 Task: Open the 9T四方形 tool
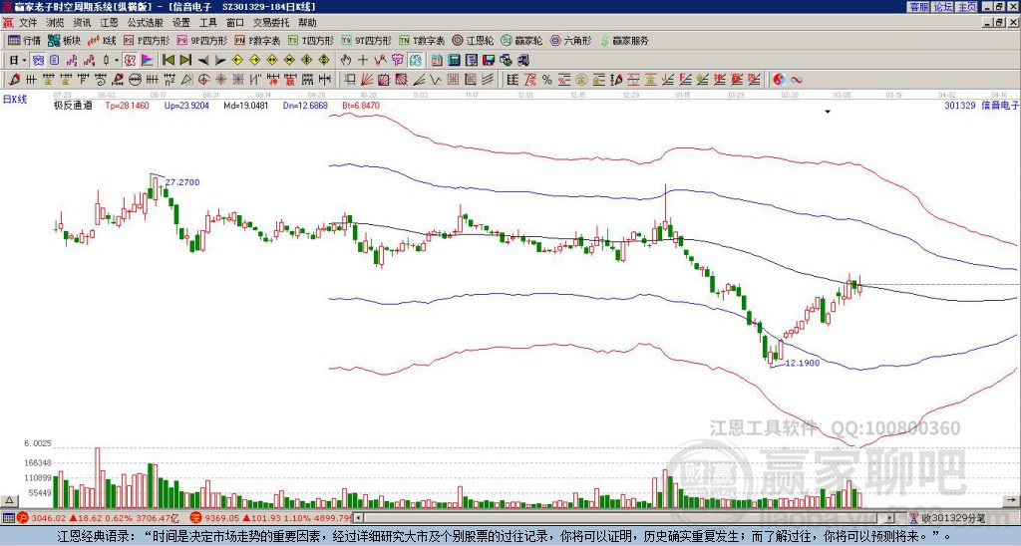(367, 40)
